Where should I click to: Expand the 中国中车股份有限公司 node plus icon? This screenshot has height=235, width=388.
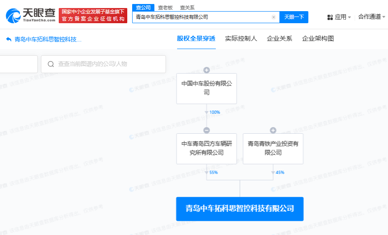tap(206, 70)
